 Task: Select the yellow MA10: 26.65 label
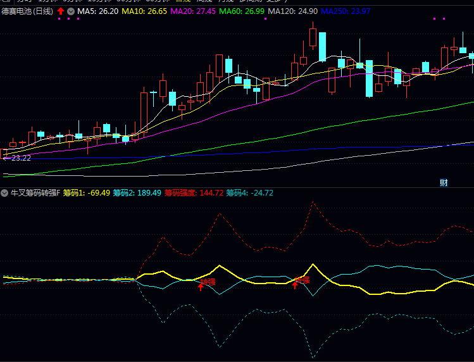pyautogui.click(x=144, y=11)
